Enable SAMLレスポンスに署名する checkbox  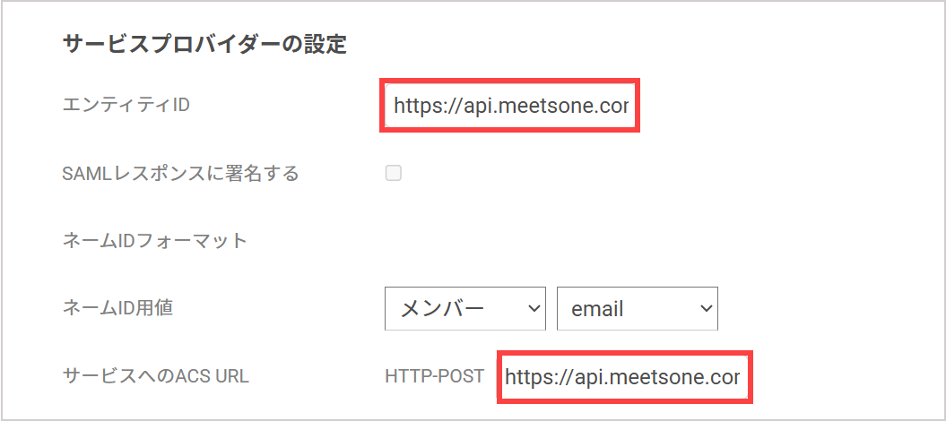tap(394, 174)
